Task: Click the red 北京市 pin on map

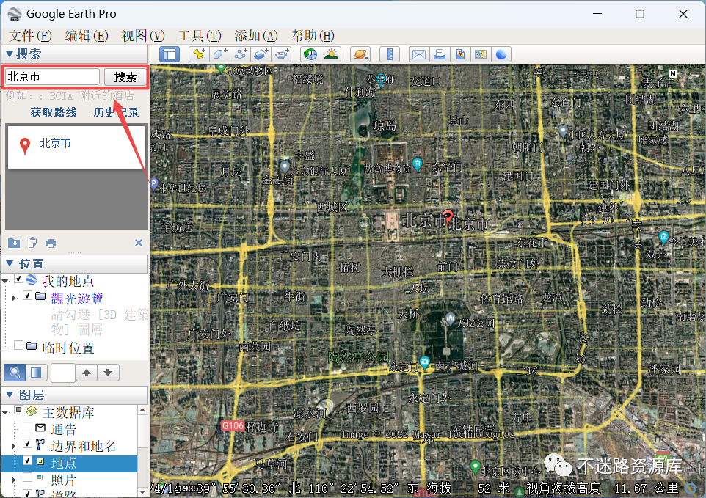Action: pos(448,218)
